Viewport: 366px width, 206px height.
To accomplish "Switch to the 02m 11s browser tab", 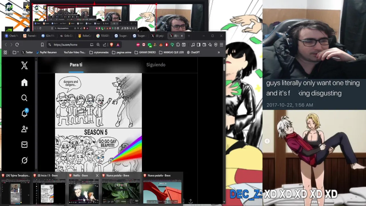I will point(48,36).
